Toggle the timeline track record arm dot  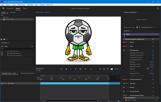point(5,83)
